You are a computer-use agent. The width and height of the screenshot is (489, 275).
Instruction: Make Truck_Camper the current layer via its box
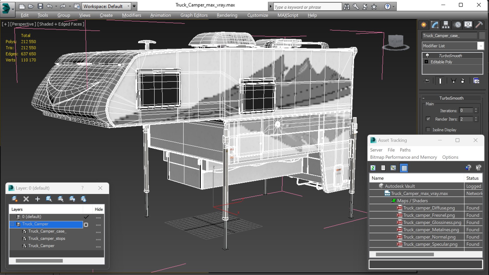[86, 225]
